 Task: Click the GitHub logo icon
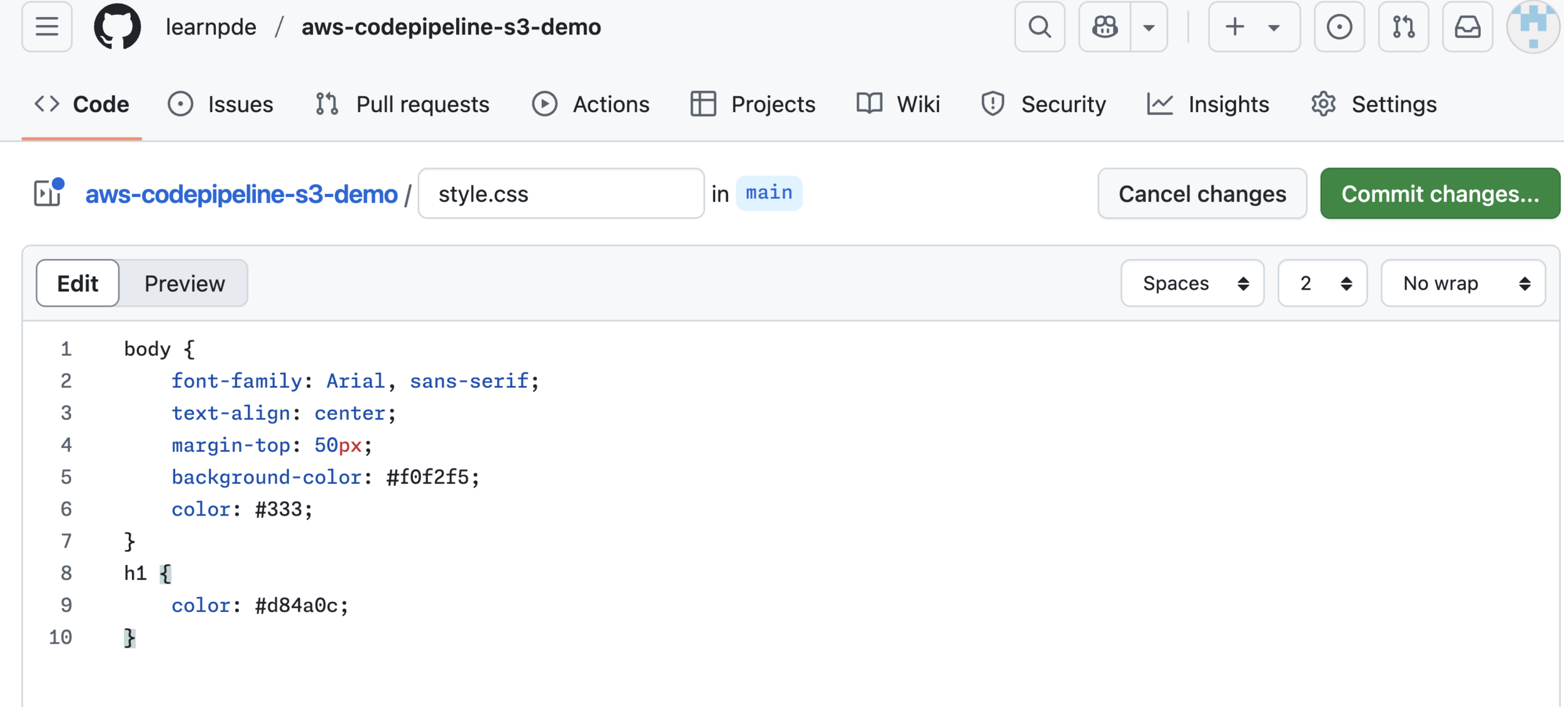(x=117, y=27)
